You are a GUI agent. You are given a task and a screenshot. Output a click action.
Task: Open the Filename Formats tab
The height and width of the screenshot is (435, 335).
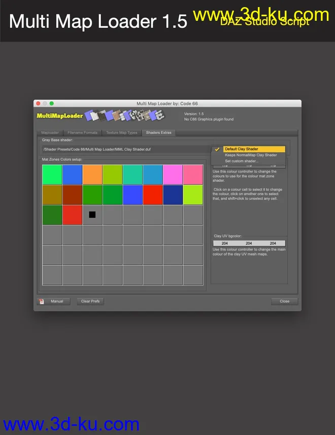(x=83, y=133)
